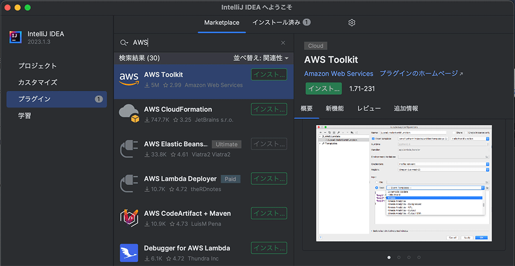The width and height of the screenshot is (515, 266).
Task: Install the Debugger for AWS Lambda plugin
Action: [269, 248]
